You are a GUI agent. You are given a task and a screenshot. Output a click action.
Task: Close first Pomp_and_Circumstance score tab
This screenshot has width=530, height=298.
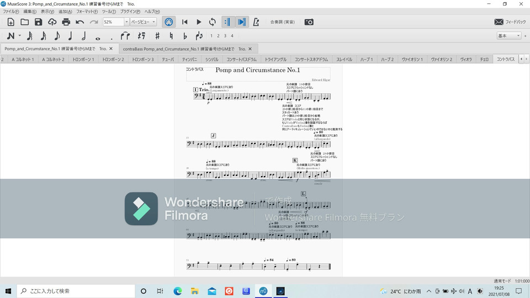tap(111, 49)
